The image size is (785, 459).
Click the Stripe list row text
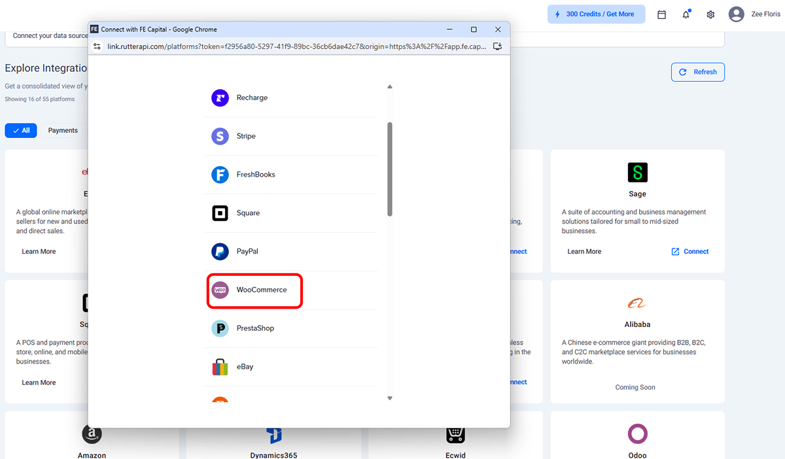point(246,136)
